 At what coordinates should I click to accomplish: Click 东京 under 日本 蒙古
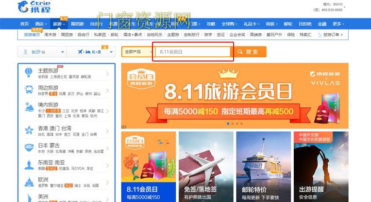[x=41, y=152]
